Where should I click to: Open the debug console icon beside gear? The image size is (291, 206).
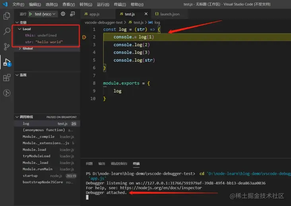72,14
